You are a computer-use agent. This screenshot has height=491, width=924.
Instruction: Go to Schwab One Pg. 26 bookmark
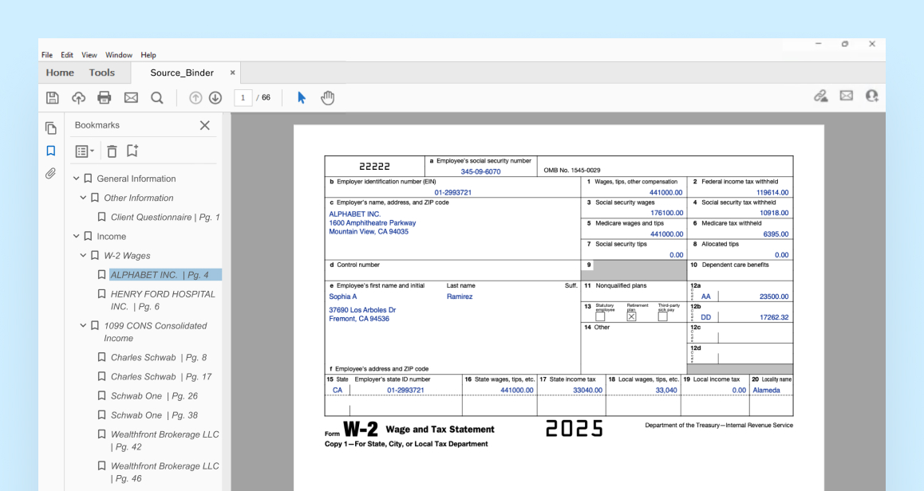tap(154, 395)
